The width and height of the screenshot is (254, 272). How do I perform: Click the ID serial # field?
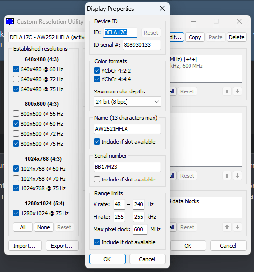(142, 45)
